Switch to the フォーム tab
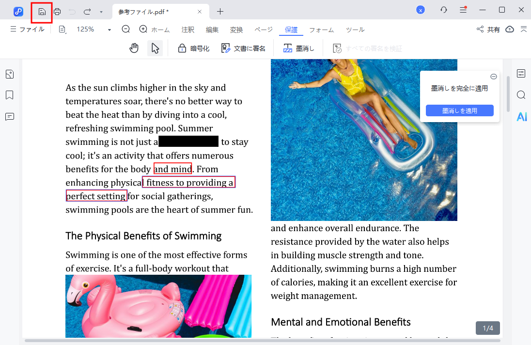Screen dimensions: 531x345 pyautogui.click(x=321, y=30)
